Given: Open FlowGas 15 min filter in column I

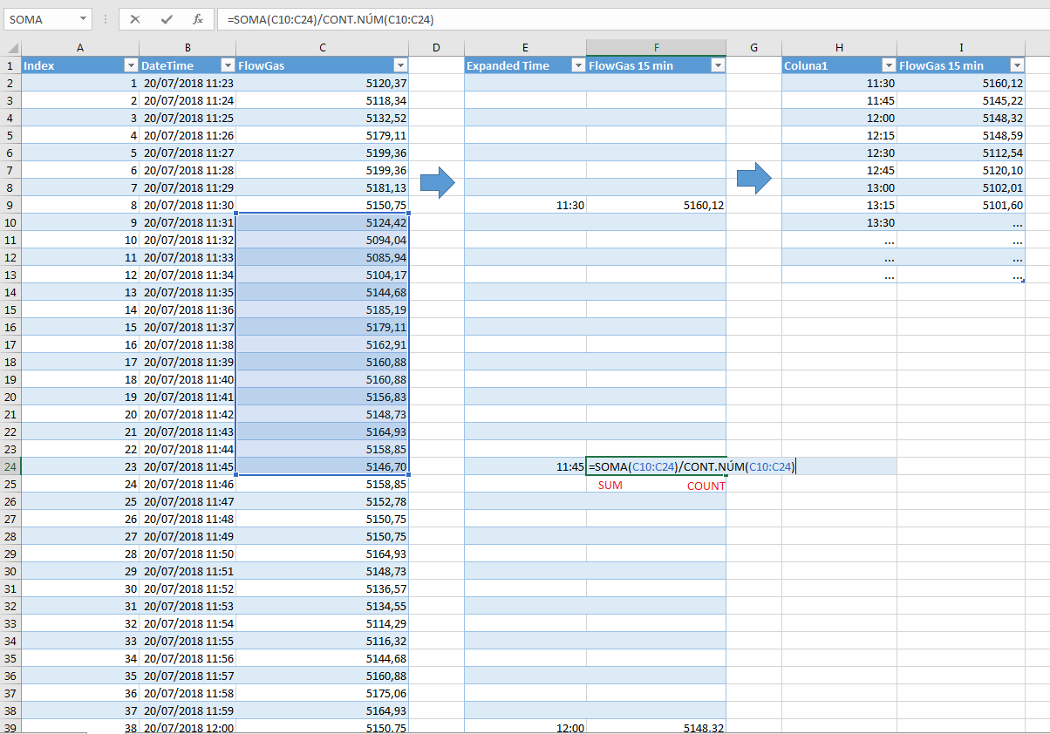Looking at the screenshot, I should [1017, 65].
